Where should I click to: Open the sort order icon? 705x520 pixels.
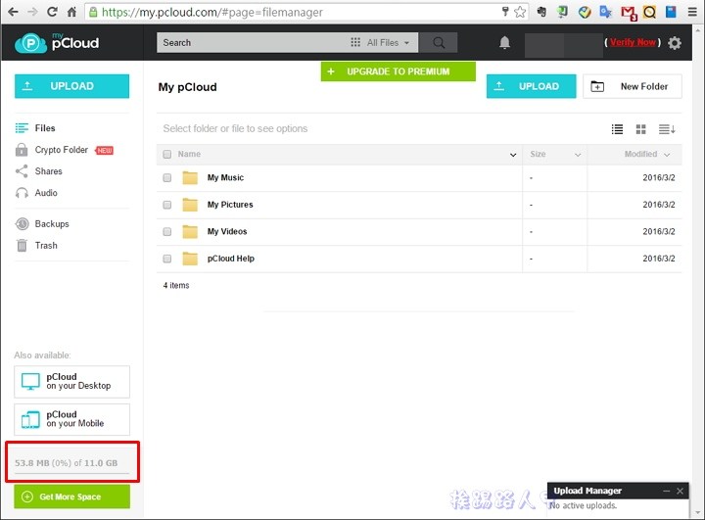667,129
